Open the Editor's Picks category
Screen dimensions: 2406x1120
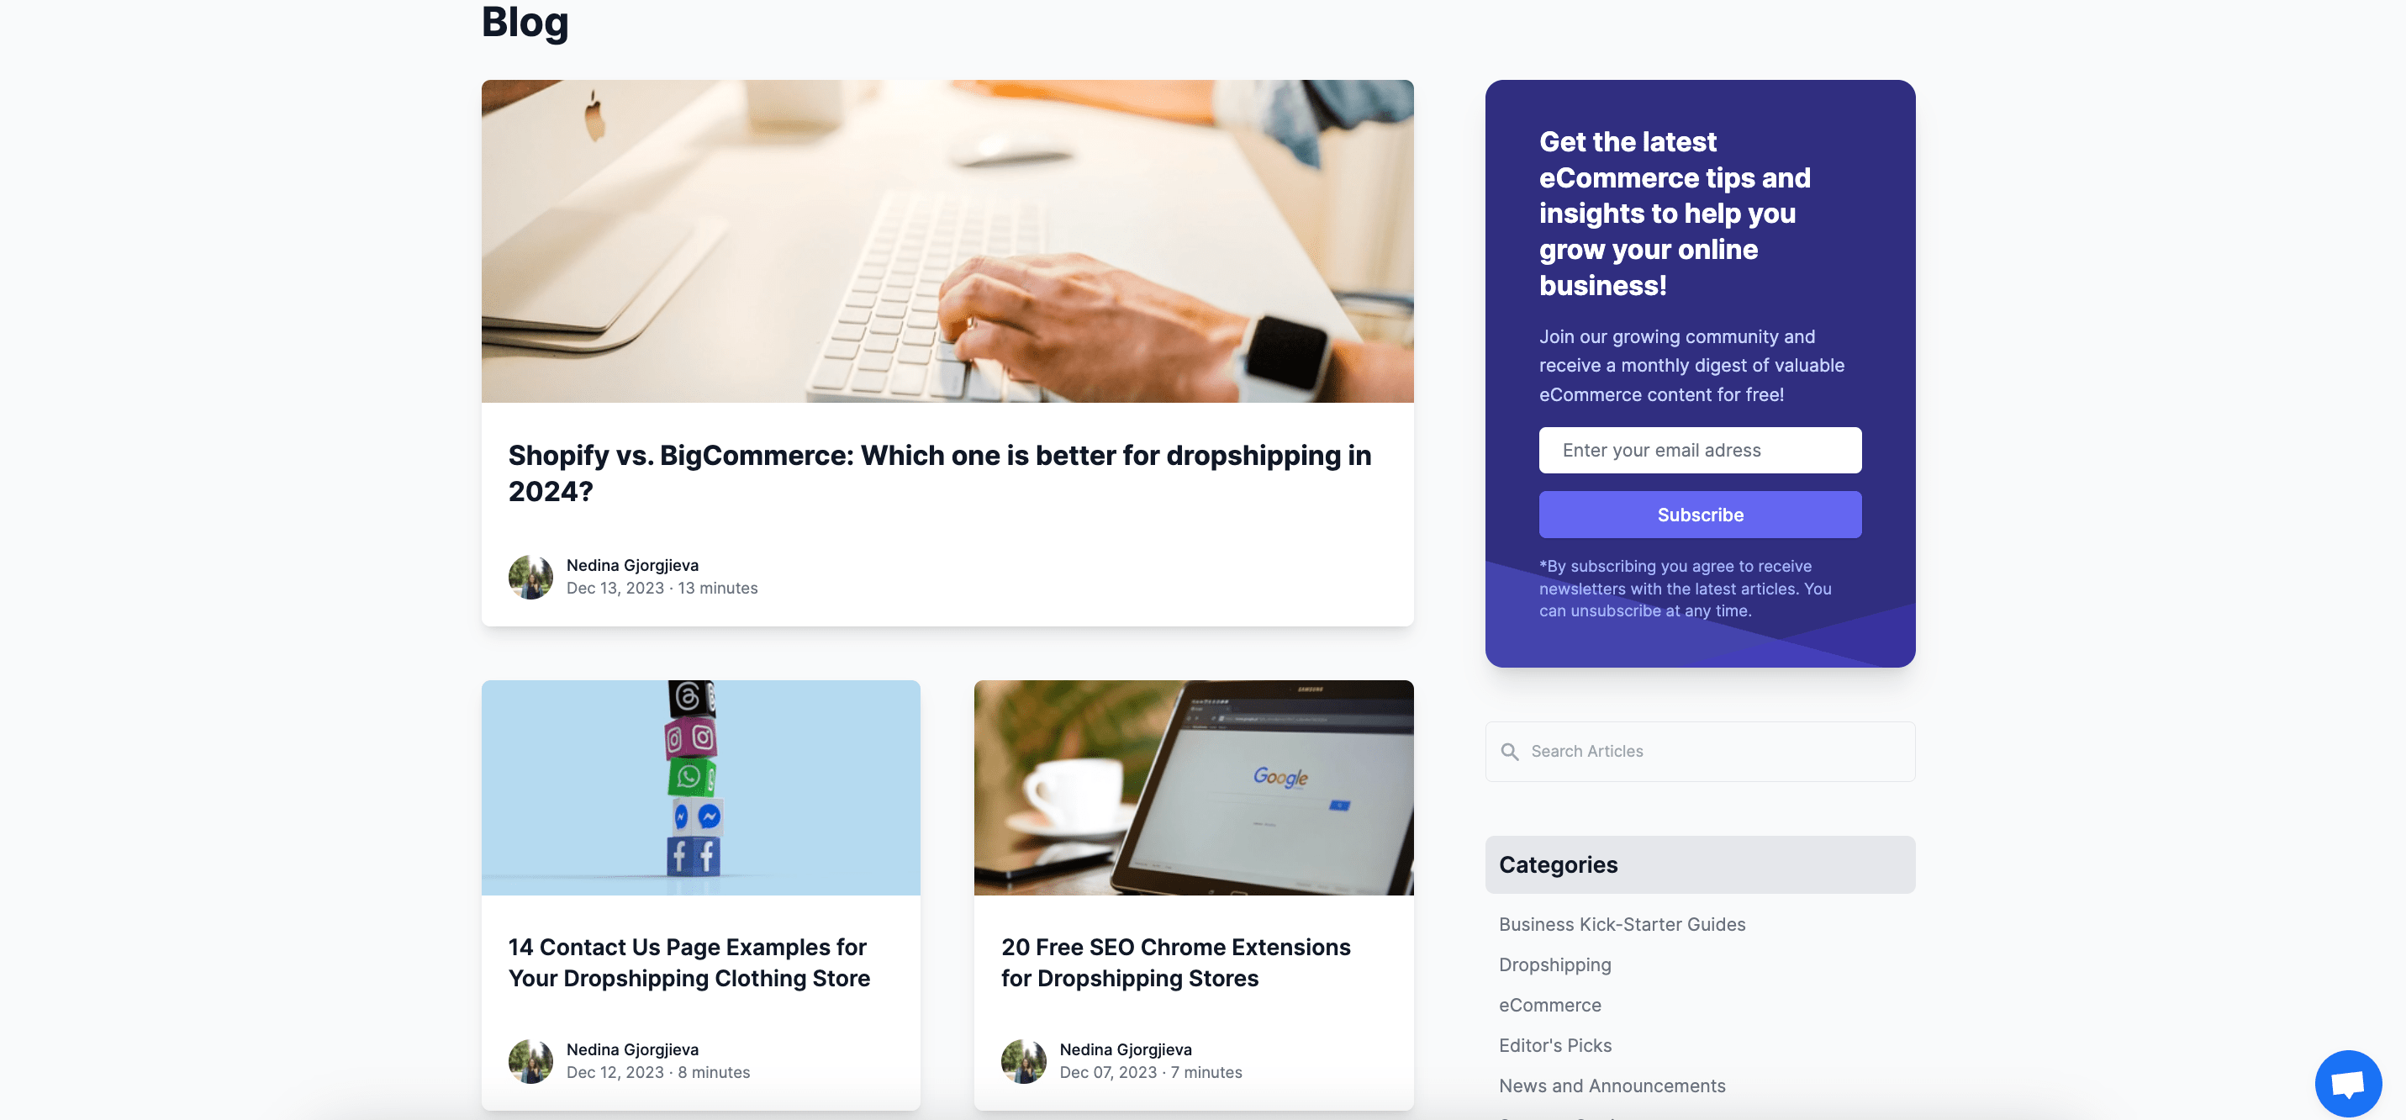pyautogui.click(x=1554, y=1043)
